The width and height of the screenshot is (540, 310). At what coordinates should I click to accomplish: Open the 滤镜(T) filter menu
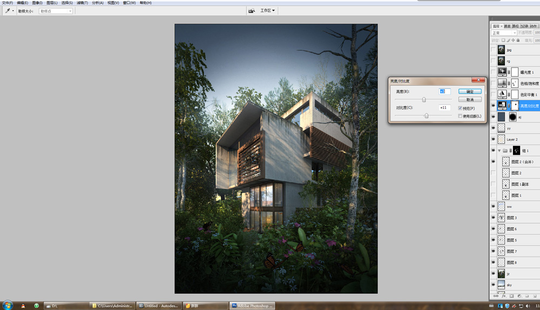pyautogui.click(x=82, y=3)
